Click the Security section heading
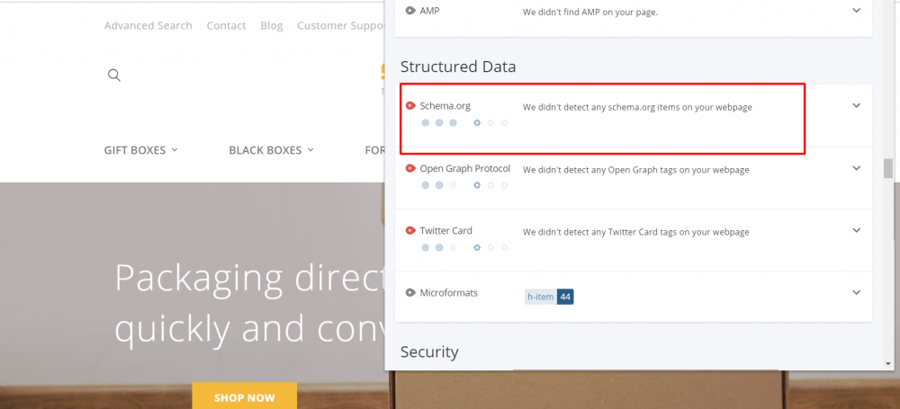900x409 pixels. 429,351
